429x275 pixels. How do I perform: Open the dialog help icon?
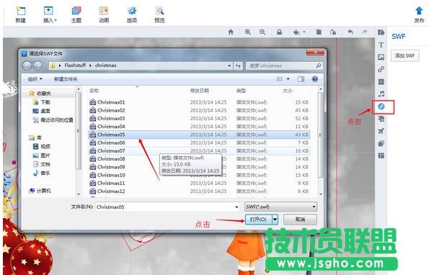315,79
